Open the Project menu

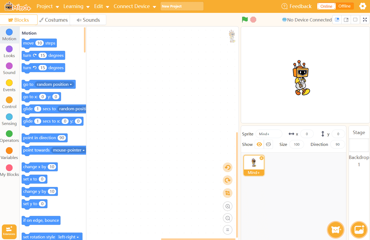pos(48,6)
